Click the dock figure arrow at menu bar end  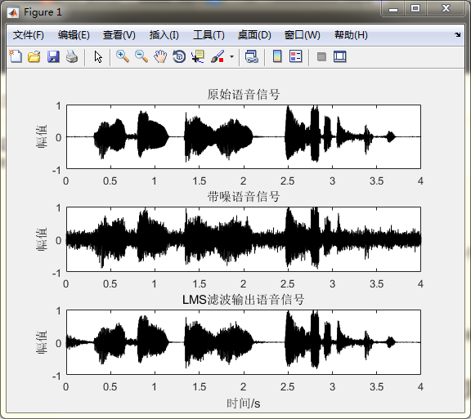457,35
